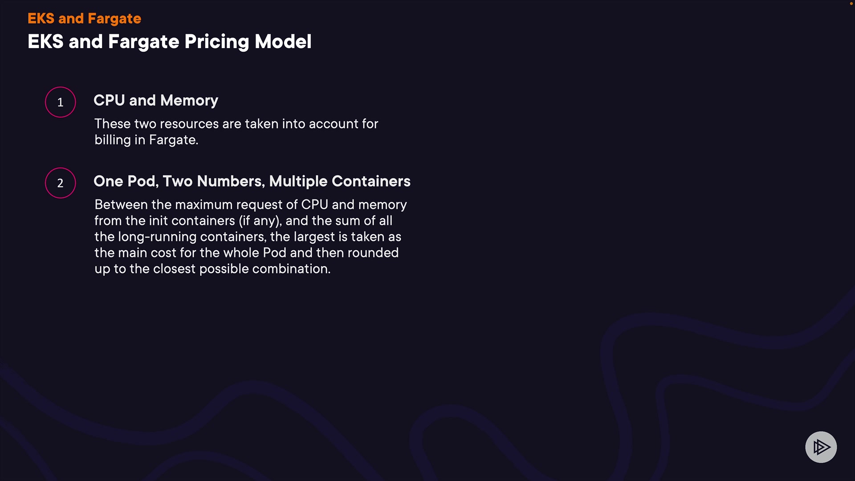The width and height of the screenshot is (855, 481).
Task: Click the text 'billing in Fargate.'
Action: (146, 139)
